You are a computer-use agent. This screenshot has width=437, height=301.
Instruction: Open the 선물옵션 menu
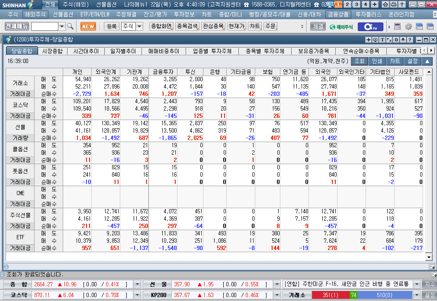[x=63, y=14]
